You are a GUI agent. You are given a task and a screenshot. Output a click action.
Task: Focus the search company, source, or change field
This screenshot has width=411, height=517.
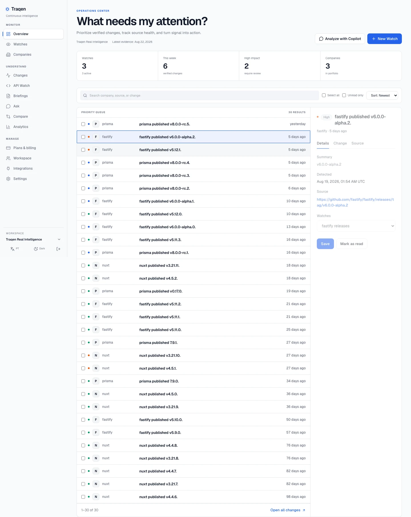[200, 95]
